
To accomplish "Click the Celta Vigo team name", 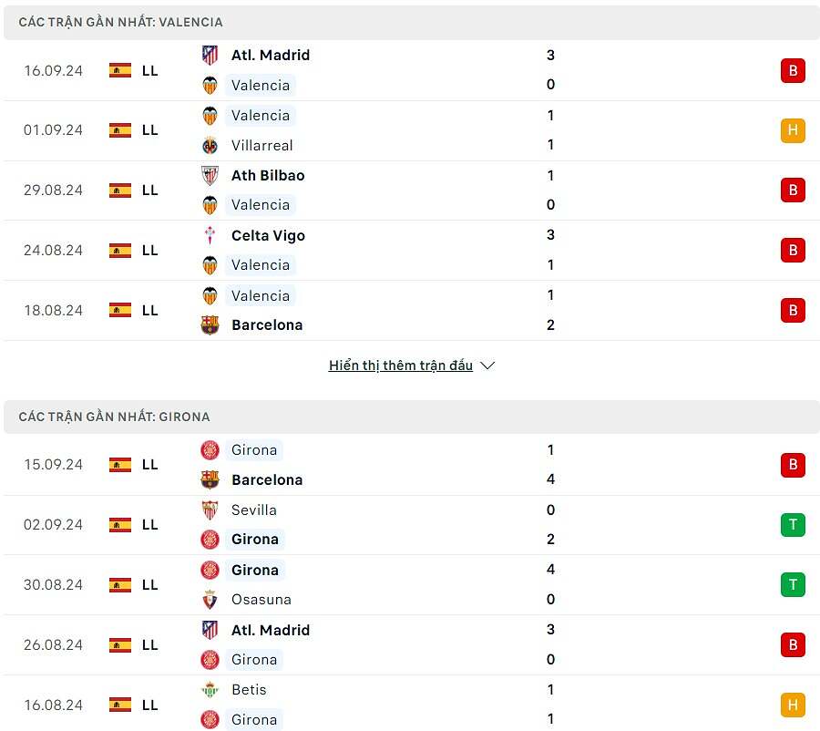I will (268, 235).
